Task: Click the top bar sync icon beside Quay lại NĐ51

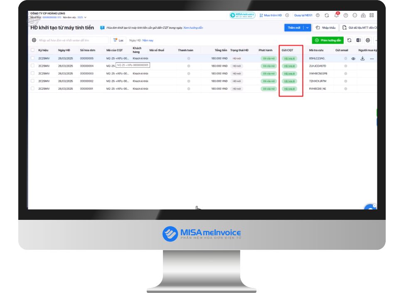Action: [x=327, y=15]
